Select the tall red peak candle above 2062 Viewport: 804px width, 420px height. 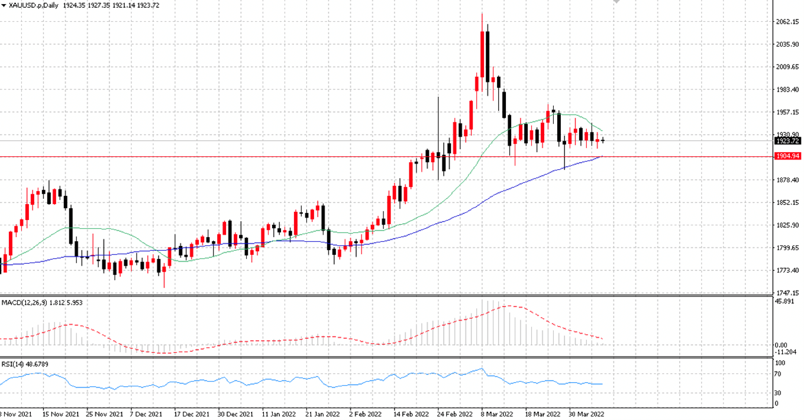point(483,53)
